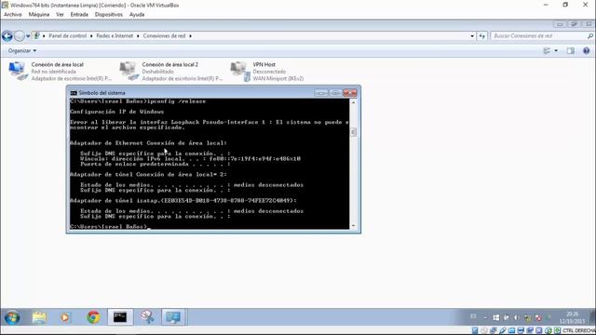This screenshot has width=596, height=335.
Task: Click the Explorer forward arrow button
Action: (x=20, y=36)
